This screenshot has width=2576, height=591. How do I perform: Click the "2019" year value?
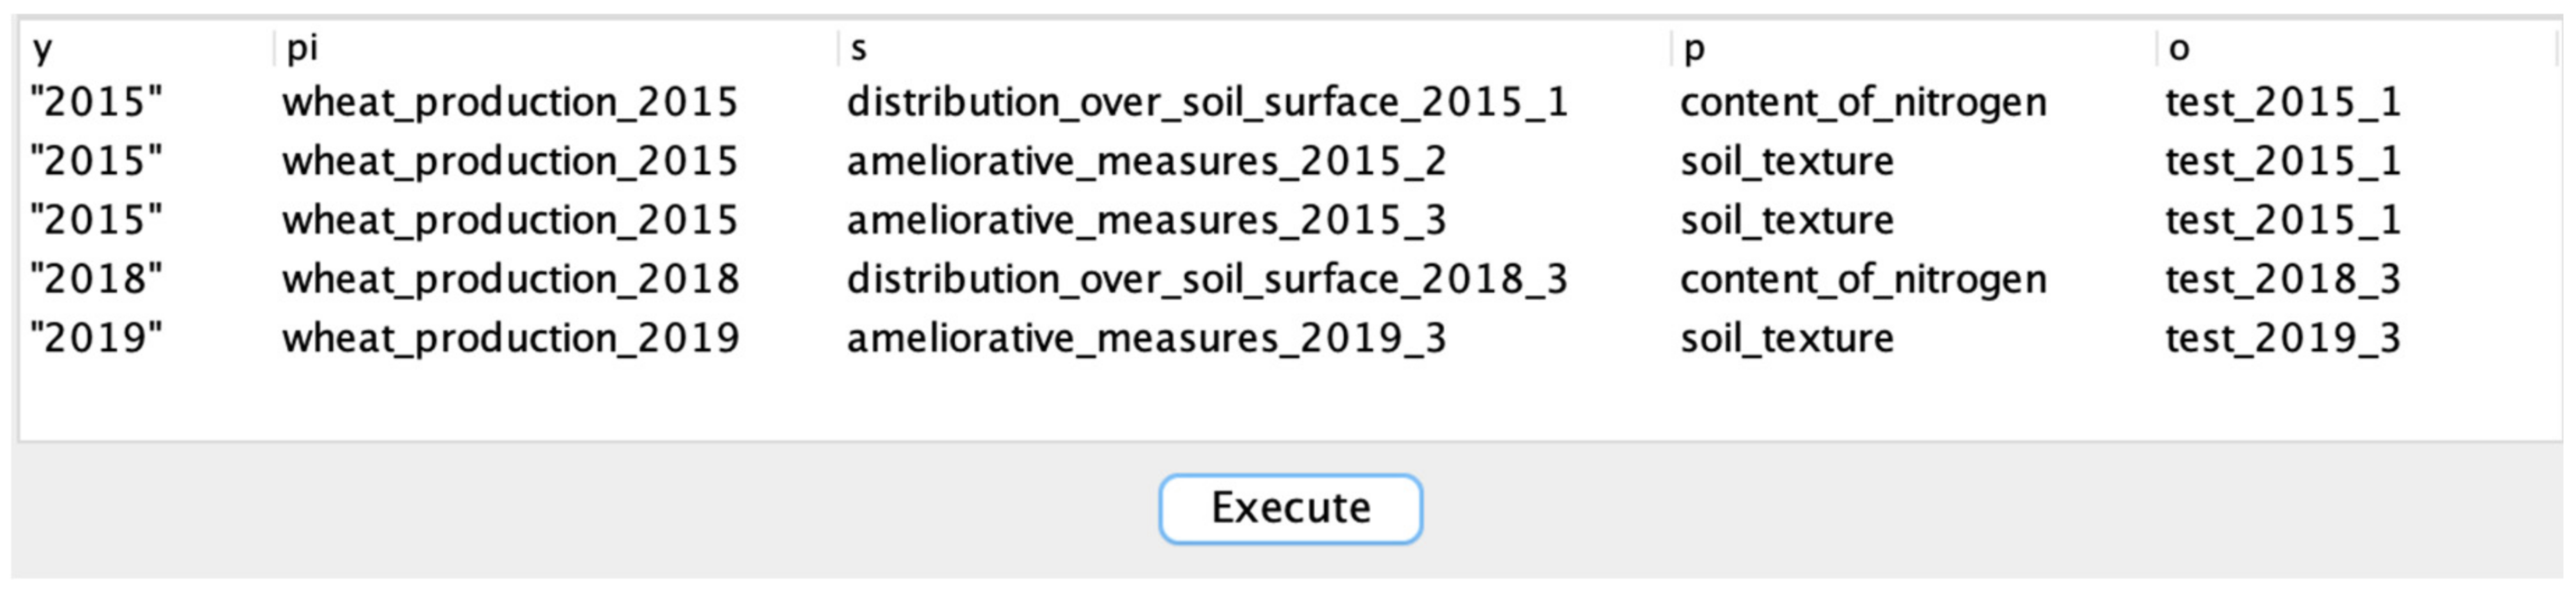point(96,338)
